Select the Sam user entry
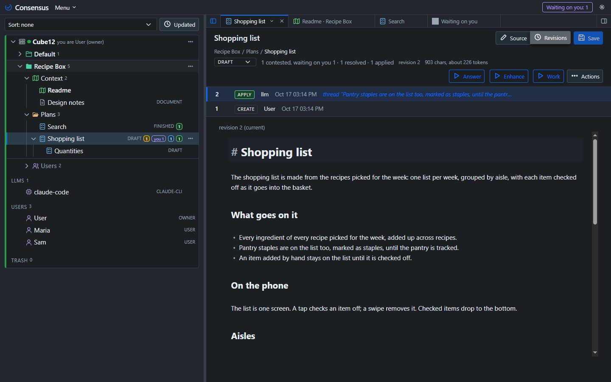Screen dimensions: 611x382 pyautogui.click(x=40, y=242)
